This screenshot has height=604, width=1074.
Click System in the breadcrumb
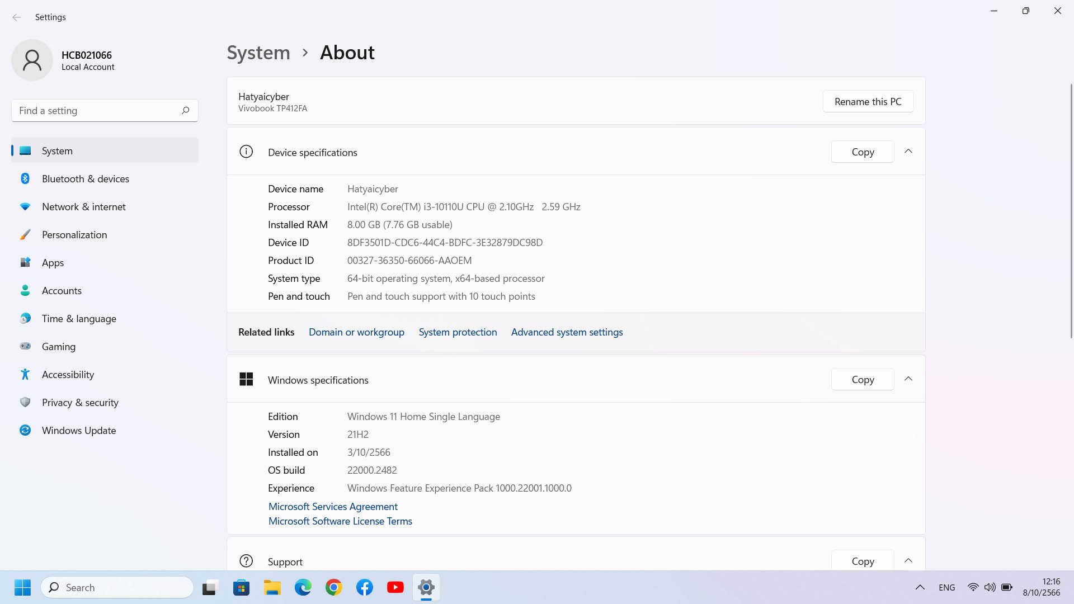pos(258,53)
